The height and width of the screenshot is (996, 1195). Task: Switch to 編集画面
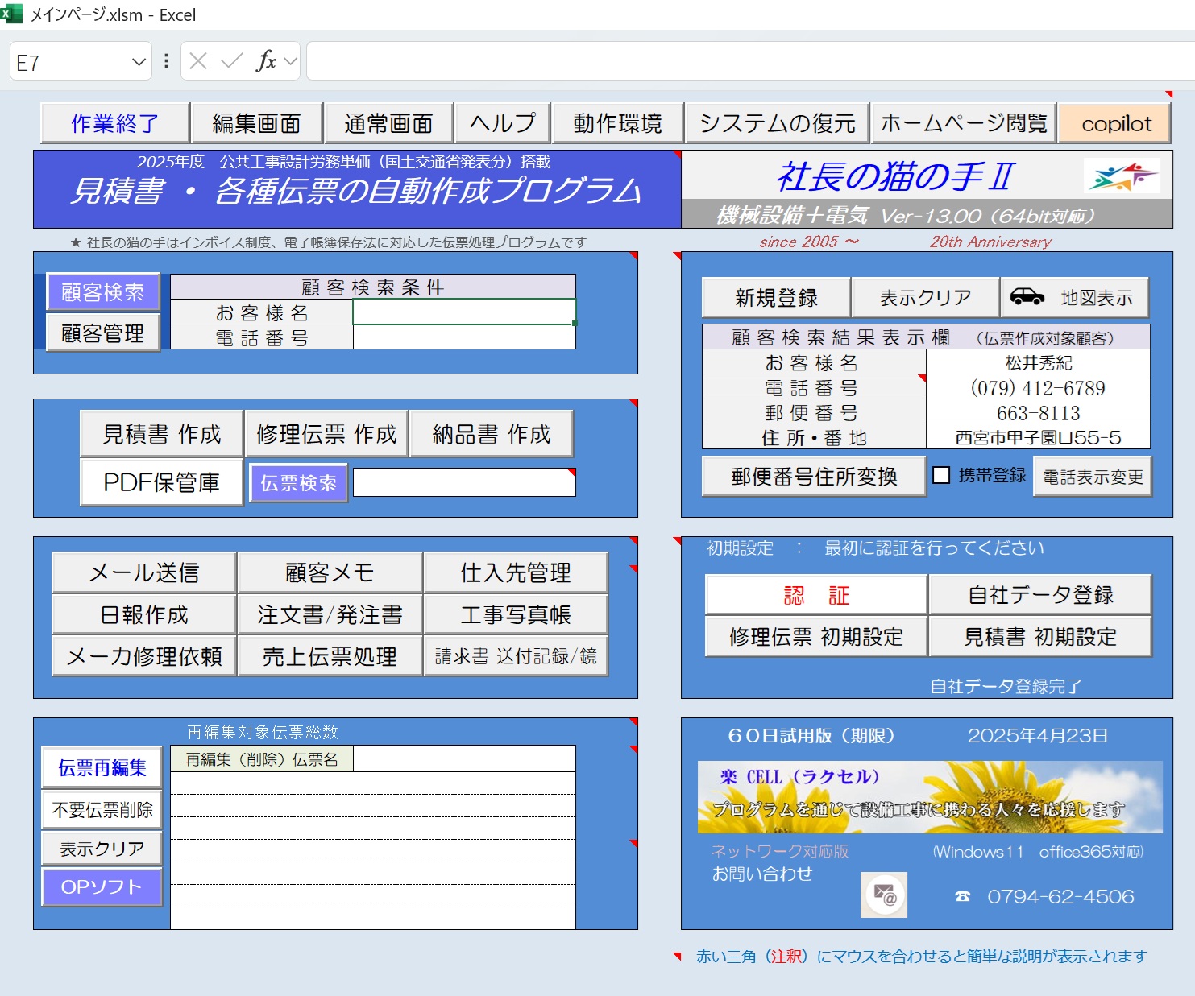click(x=256, y=123)
